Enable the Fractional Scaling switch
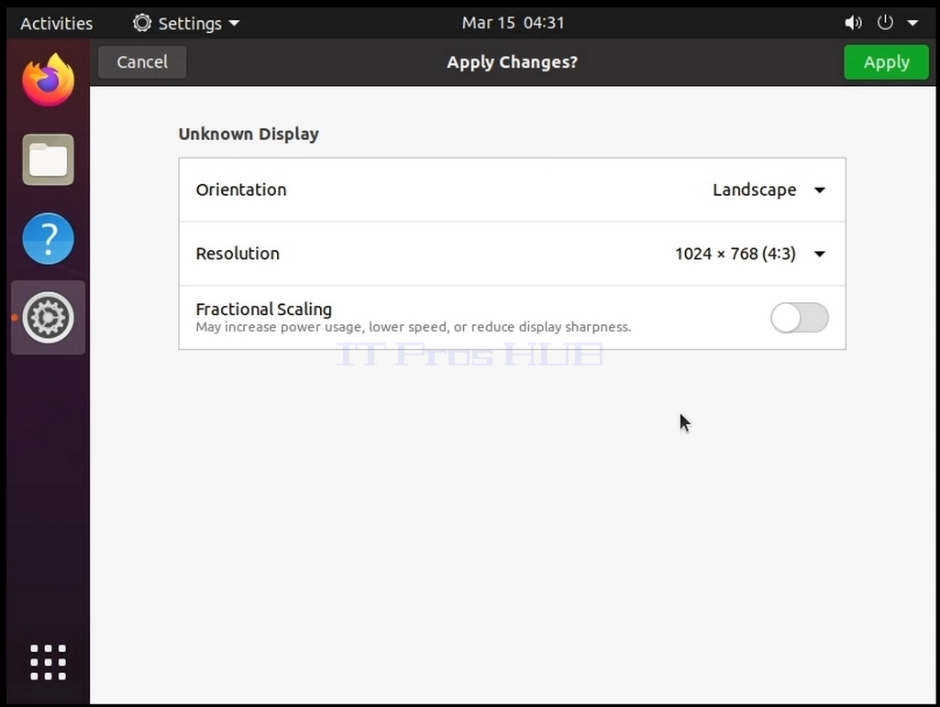The width and height of the screenshot is (940, 707). tap(800, 317)
